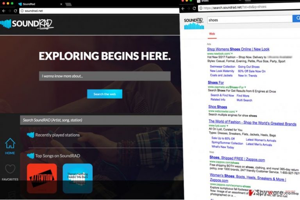Click back arrow in right browser window
This screenshot has height=200, width=300.
[x=183, y=9]
